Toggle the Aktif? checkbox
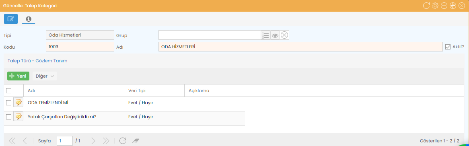Viewport: 469px width, 146px height. pos(448,47)
